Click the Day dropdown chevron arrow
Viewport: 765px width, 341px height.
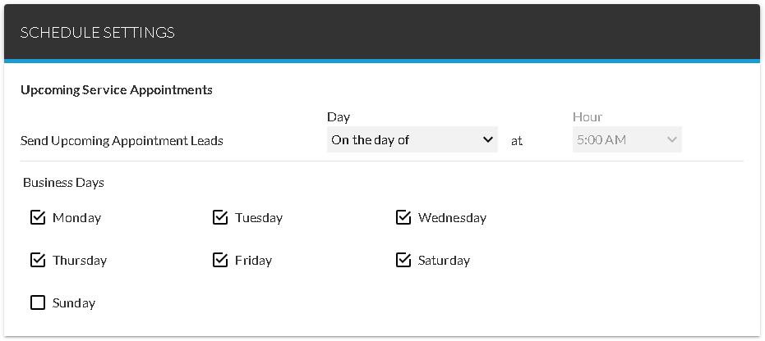[488, 140]
